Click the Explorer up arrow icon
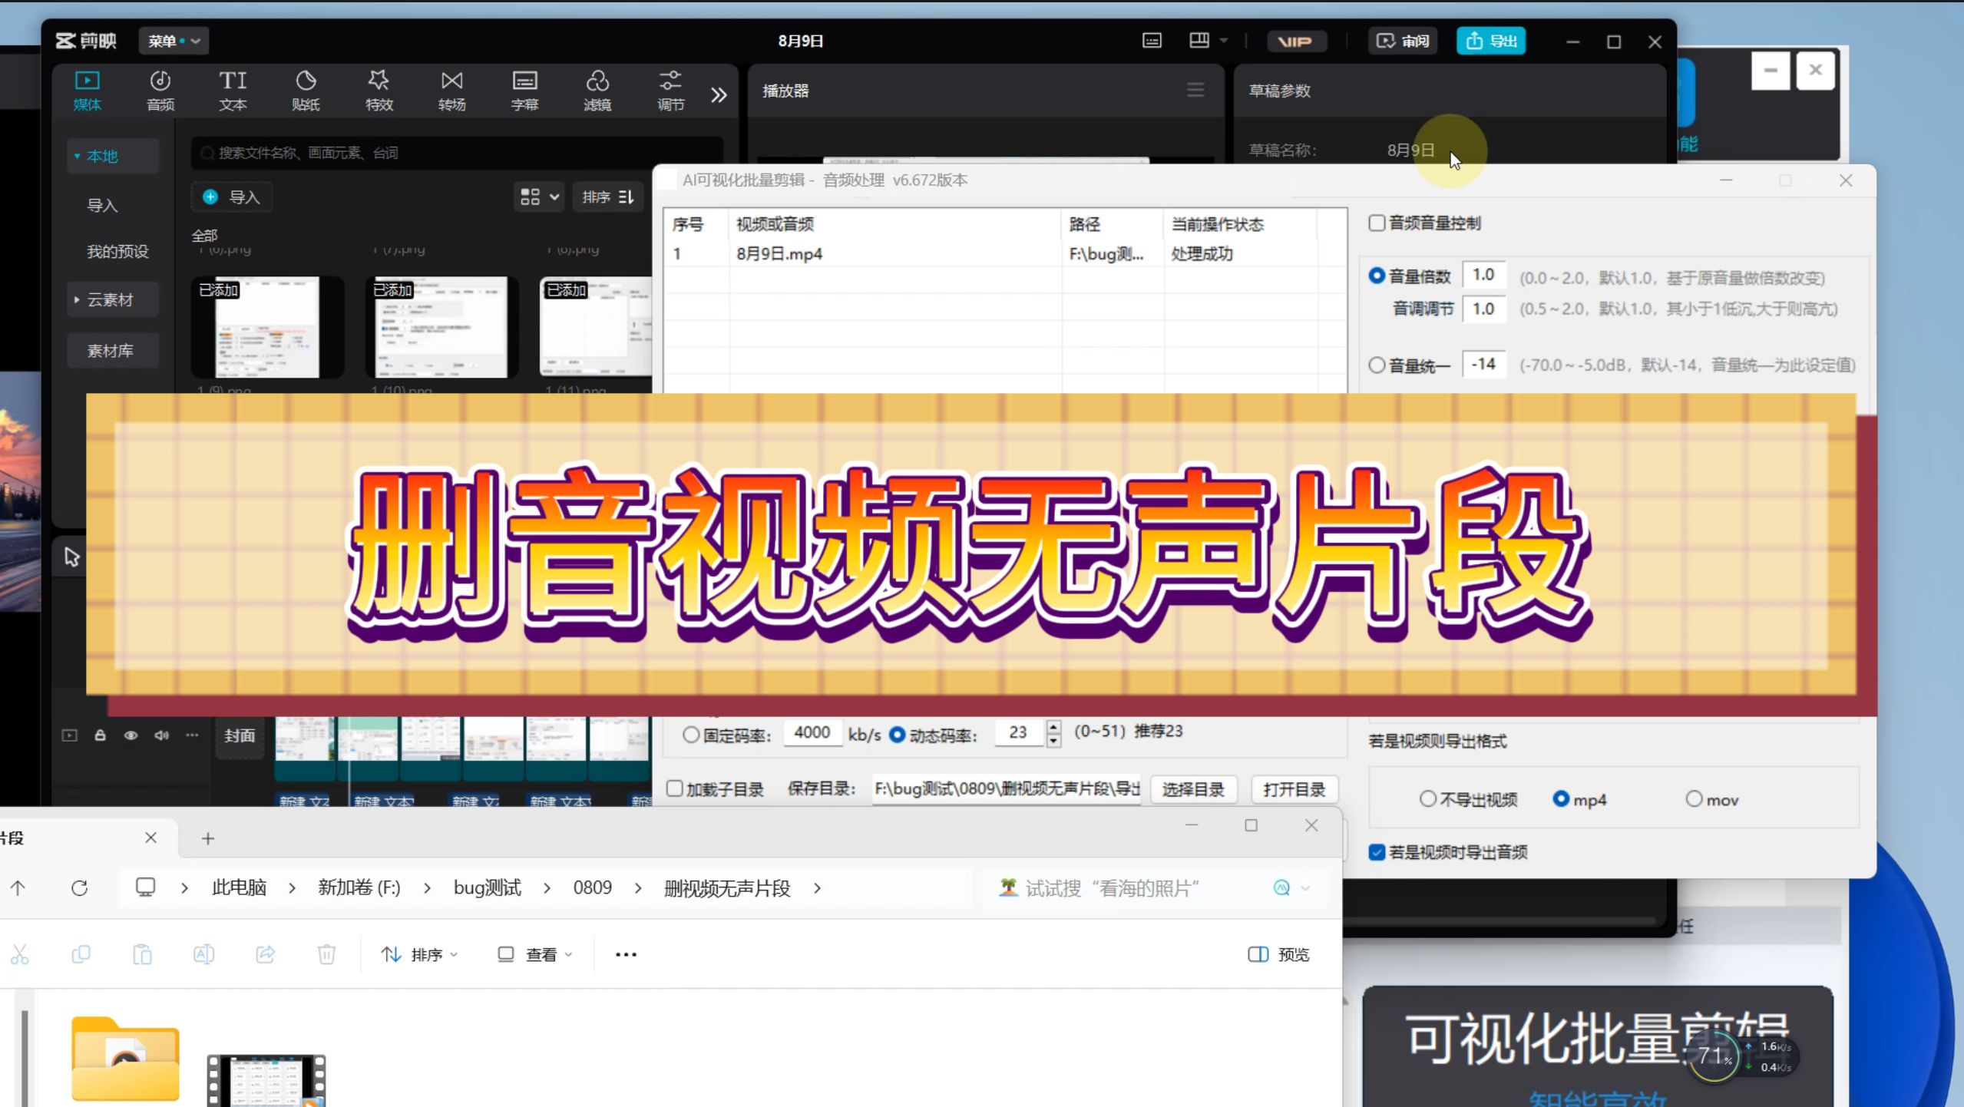This screenshot has width=1964, height=1107. tap(18, 888)
